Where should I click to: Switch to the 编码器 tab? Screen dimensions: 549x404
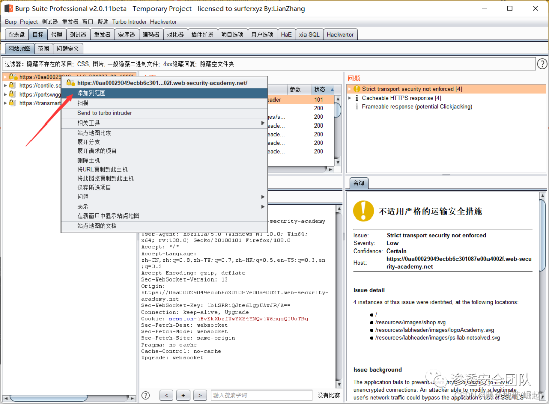[151, 35]
